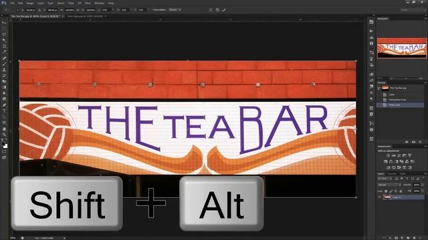Open the Adjustments panel menu

pos(425,147)
